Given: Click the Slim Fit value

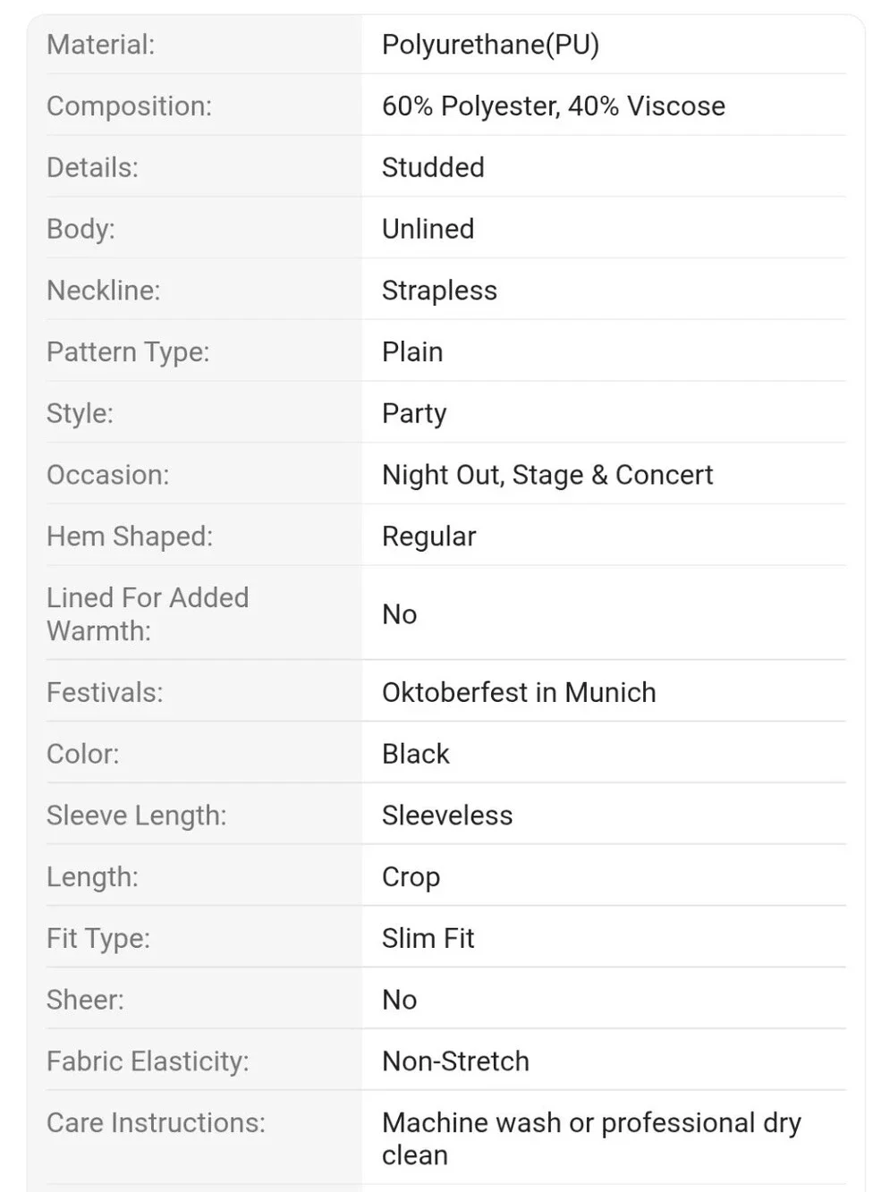Looking at the screenshot, I should point(428,938).
